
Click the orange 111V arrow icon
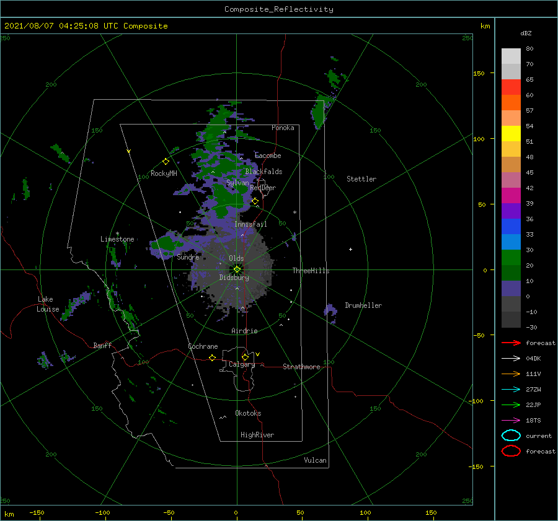[x=511, y=374]
